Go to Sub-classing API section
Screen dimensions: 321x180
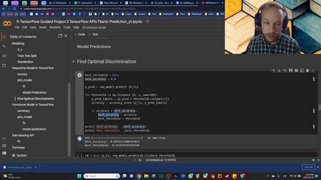click(x=23, y=135)
